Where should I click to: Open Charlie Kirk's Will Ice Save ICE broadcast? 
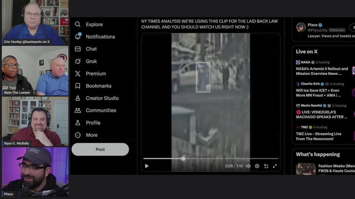[318, 93]
